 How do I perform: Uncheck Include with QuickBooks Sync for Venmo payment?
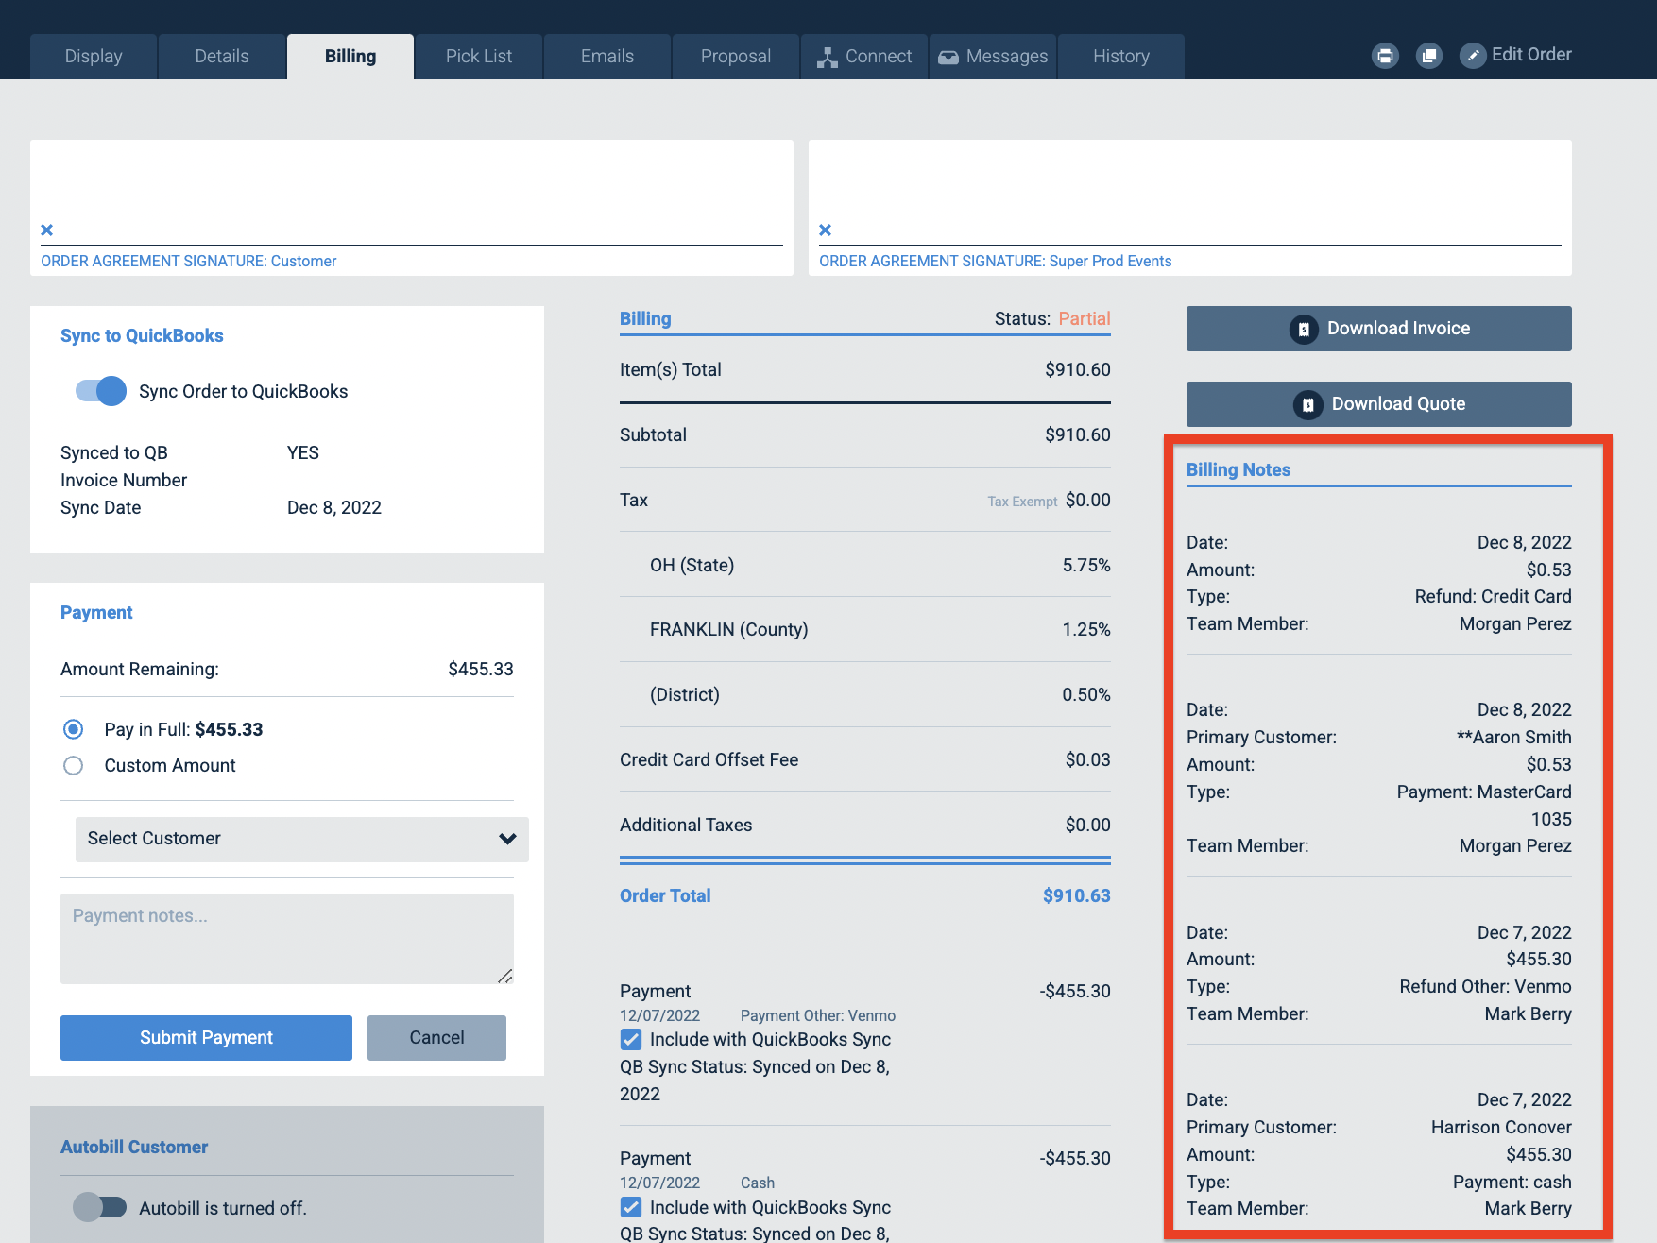(x=631, y=1040)
